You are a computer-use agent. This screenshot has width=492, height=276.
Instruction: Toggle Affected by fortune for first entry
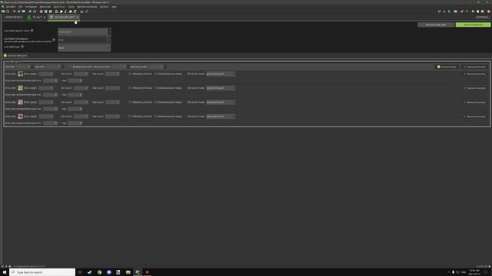point(130,74)
